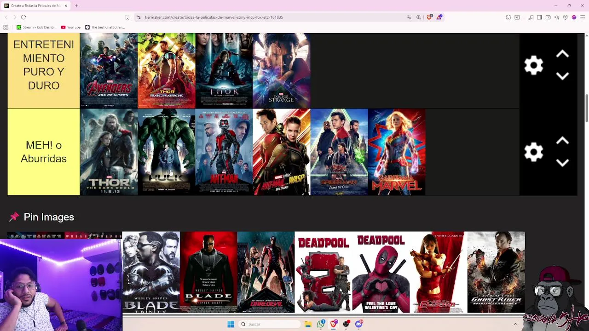Select the Doctor Strange poster
This screenshot has width=589, height=331.
pyautogui.click(x=282, y=70)
